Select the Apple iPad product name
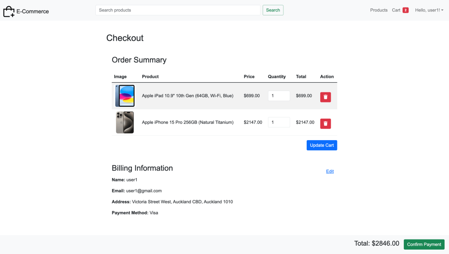The width and height of the screenshot is (449, 254). point(187,96)
